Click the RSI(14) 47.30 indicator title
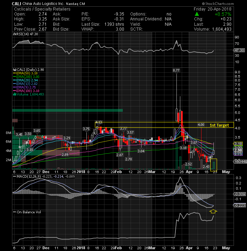The width and height of the screenshot is (247, 251). tap(27, 34)
